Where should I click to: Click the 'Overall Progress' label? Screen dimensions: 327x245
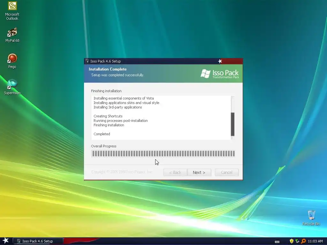104,146
